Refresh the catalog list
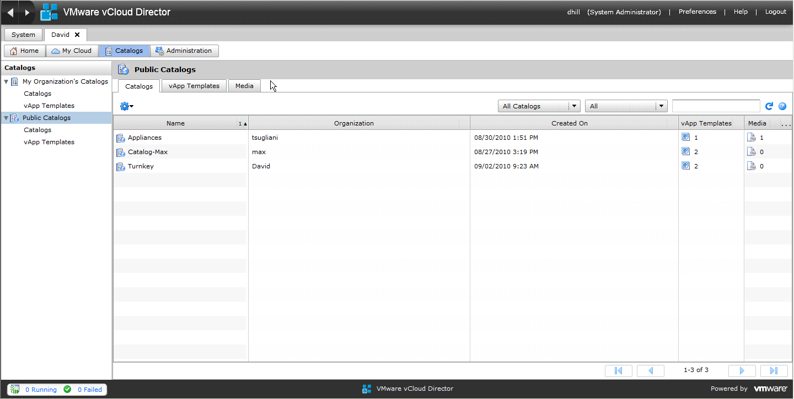794x399 pixels. [769, 106]
